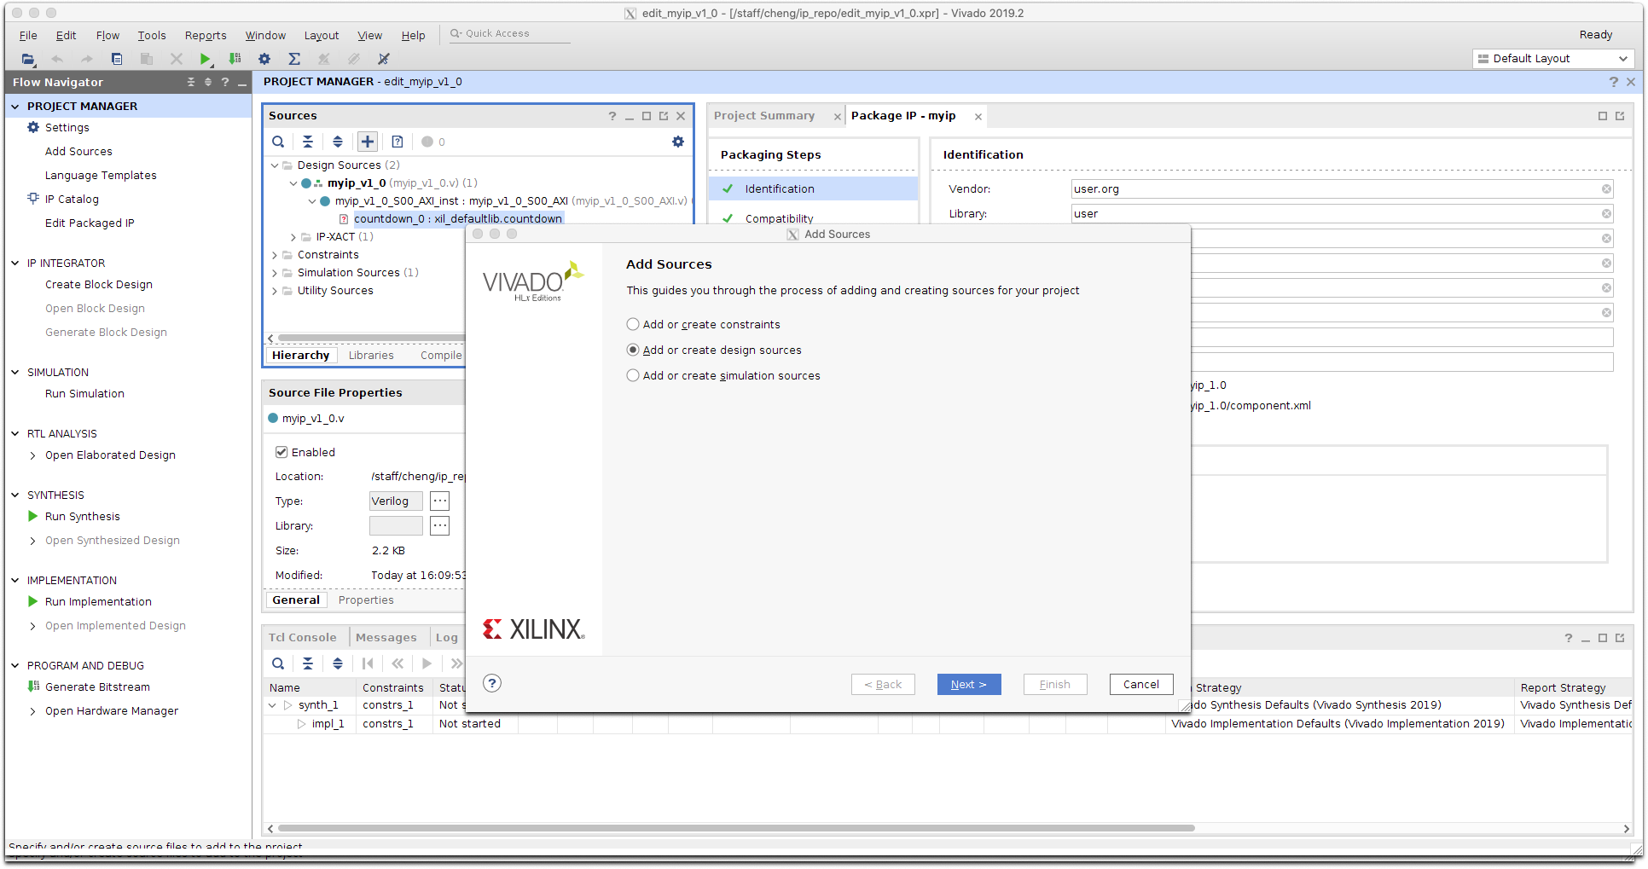Open the File menu
The height and width of the screenshot is (869, 1648).
pos(28,35)
